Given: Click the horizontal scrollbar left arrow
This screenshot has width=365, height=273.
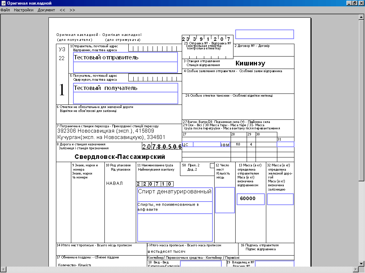Looking at the screenshot, I should click(3, 269).
